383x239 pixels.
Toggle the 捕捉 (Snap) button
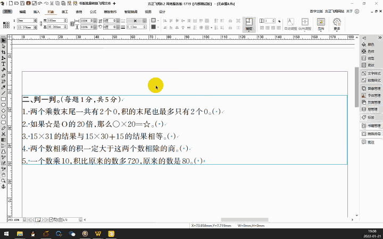click(x=249, y=24)
